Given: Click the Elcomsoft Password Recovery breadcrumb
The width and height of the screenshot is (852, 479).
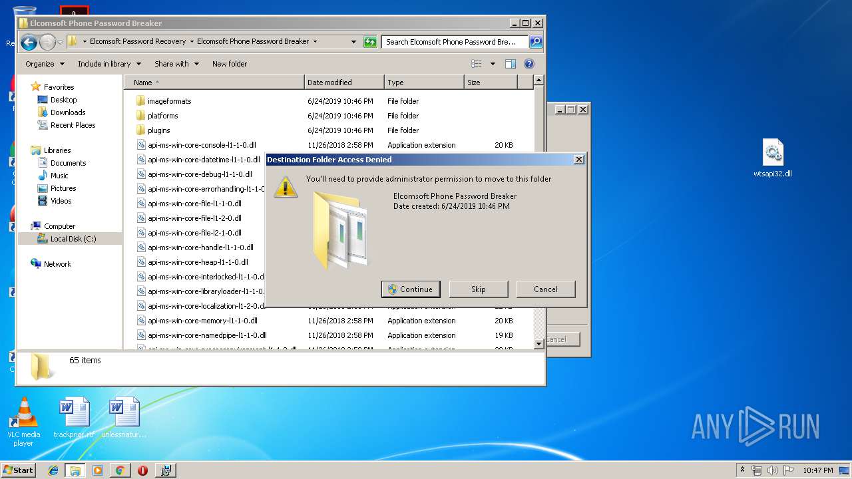Looking at the screenshot, I should (x=138, y=41).
